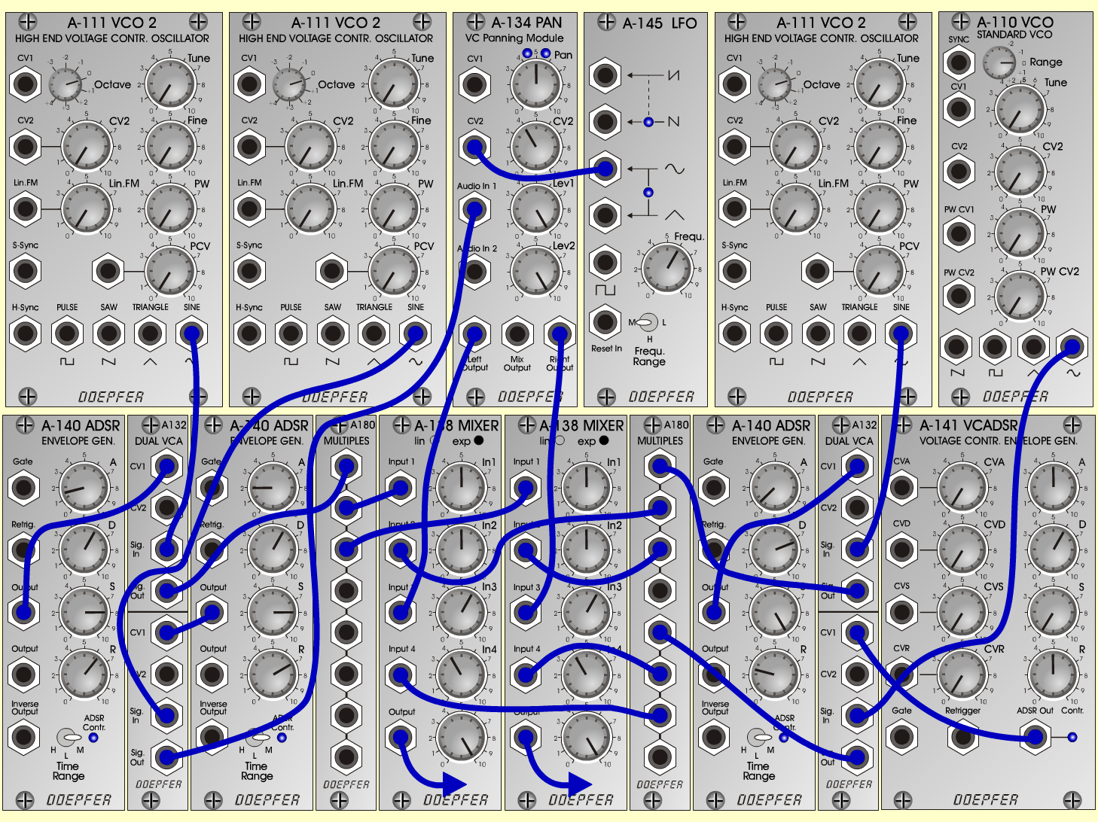Adjust the In3 knob on right A-138 MIXER
1098x822 pixels.
[x=586, y=612]
